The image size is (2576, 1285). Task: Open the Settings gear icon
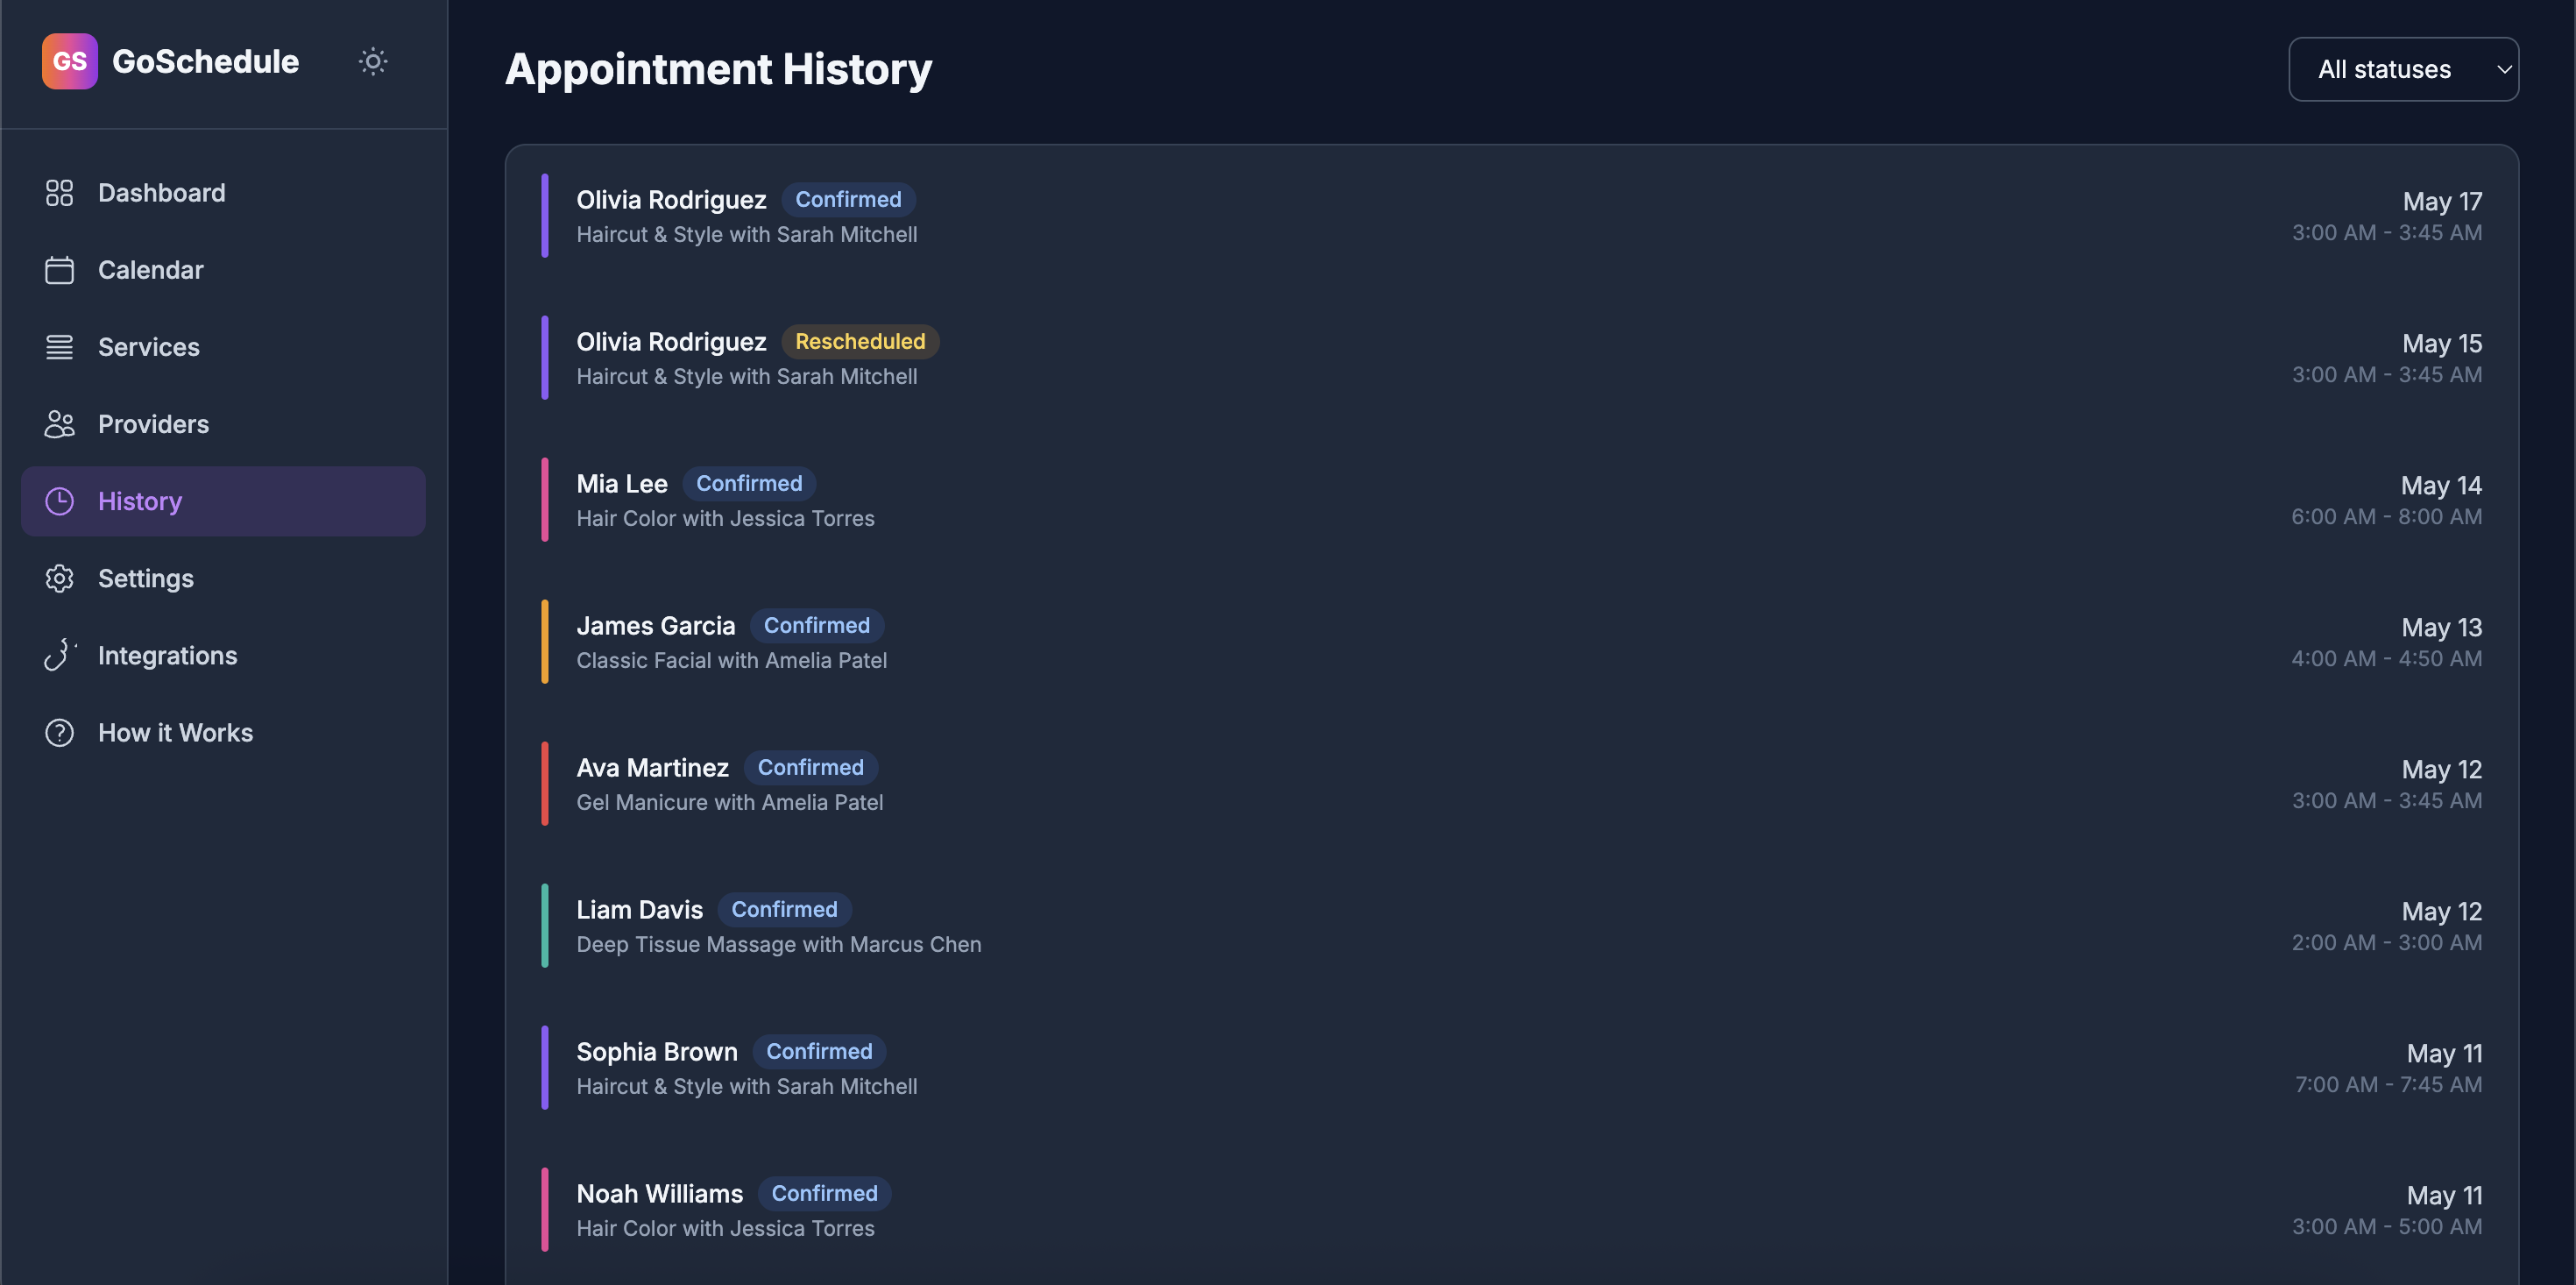click(x=59, y=579)
